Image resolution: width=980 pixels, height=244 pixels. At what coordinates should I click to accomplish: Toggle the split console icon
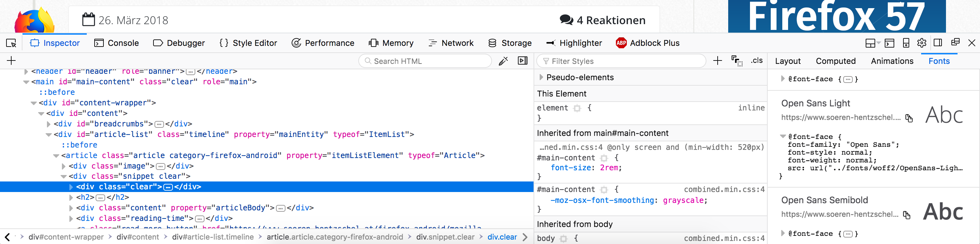tap(889, 43)
